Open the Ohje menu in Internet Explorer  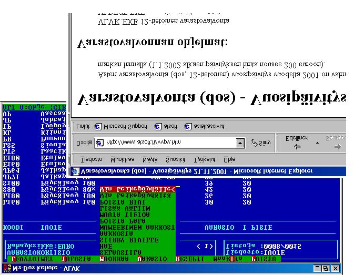229,159
